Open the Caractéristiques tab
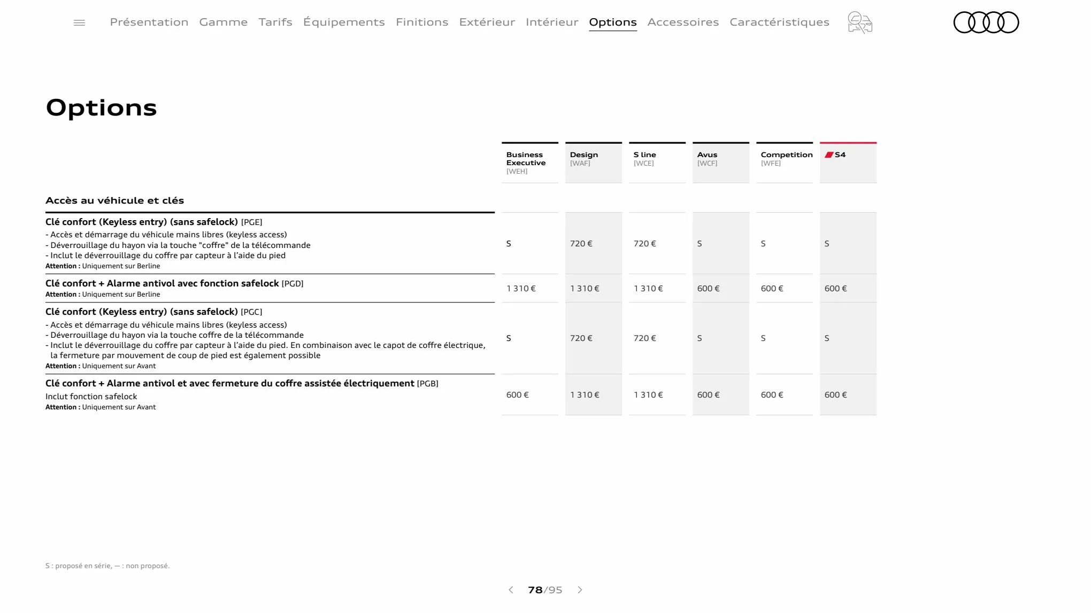1091x613 pixels. pyautogui.click(x=779, y=22)
